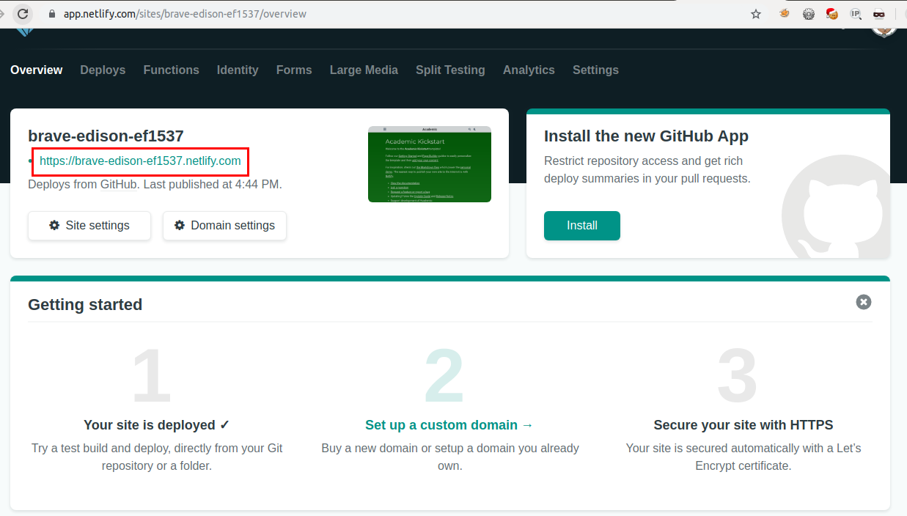Reload the page with the refresh icon
907x516 pixels.
point(23,13)
